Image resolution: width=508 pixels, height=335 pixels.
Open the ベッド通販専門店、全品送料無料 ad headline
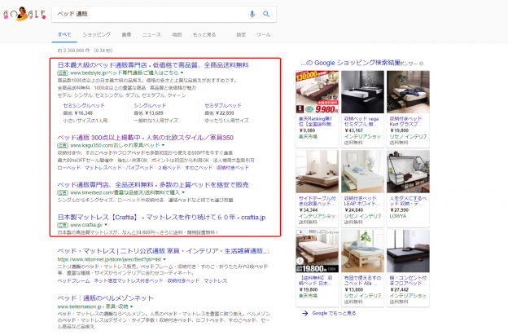[153, 185]
